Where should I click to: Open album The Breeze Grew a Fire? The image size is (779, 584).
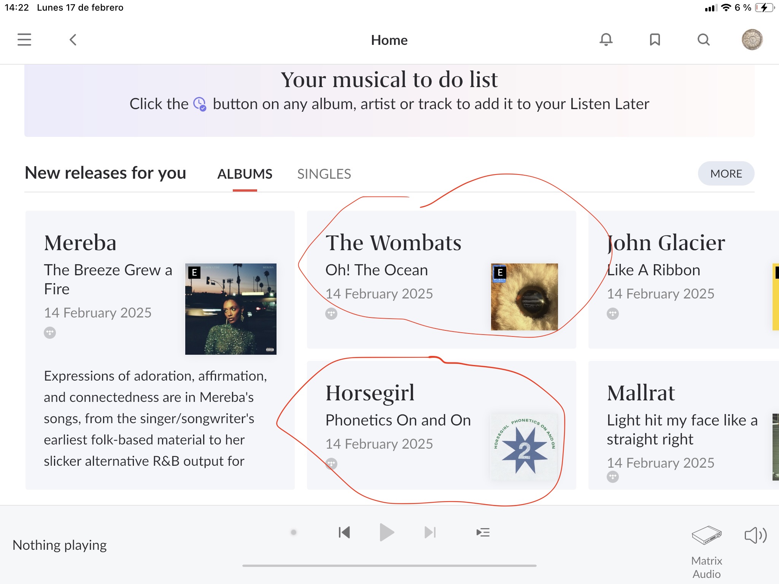[108, 279]
